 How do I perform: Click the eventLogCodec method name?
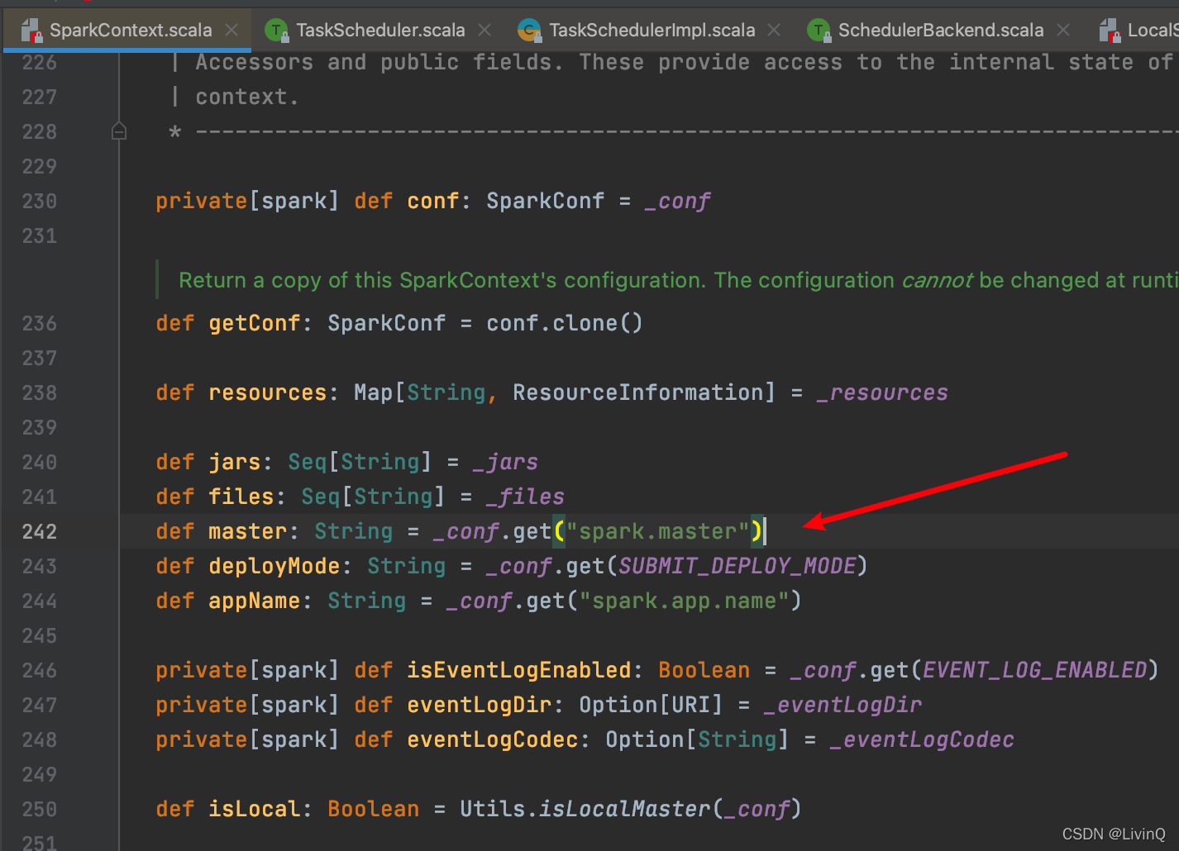493,739
